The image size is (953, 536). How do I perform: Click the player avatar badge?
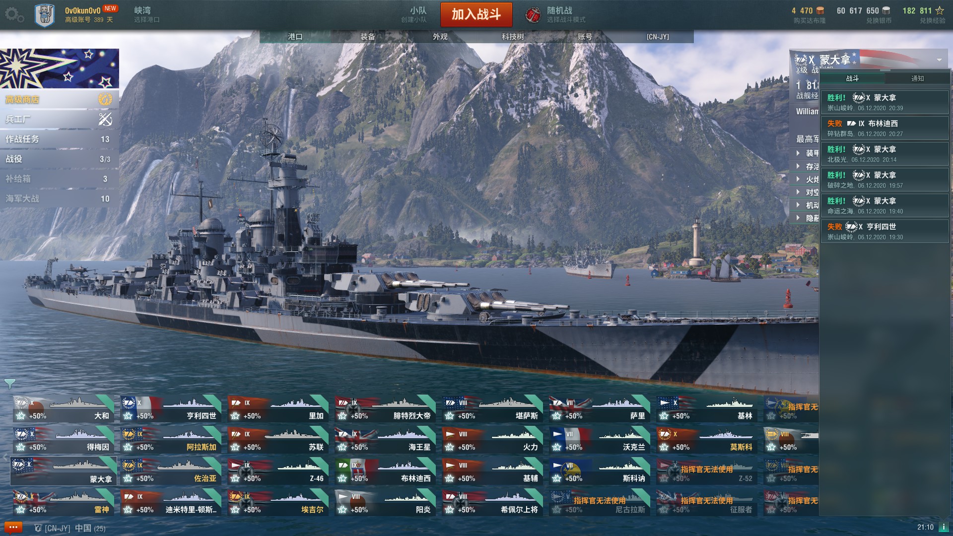(45, 15)
